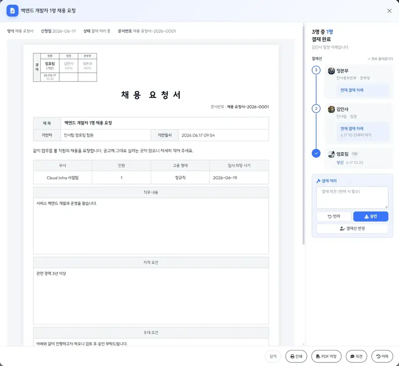The image size is (399, 366).
Task: Click 6.17 10:23부터 대기 waiting timestamp
Action: (356, 135)
